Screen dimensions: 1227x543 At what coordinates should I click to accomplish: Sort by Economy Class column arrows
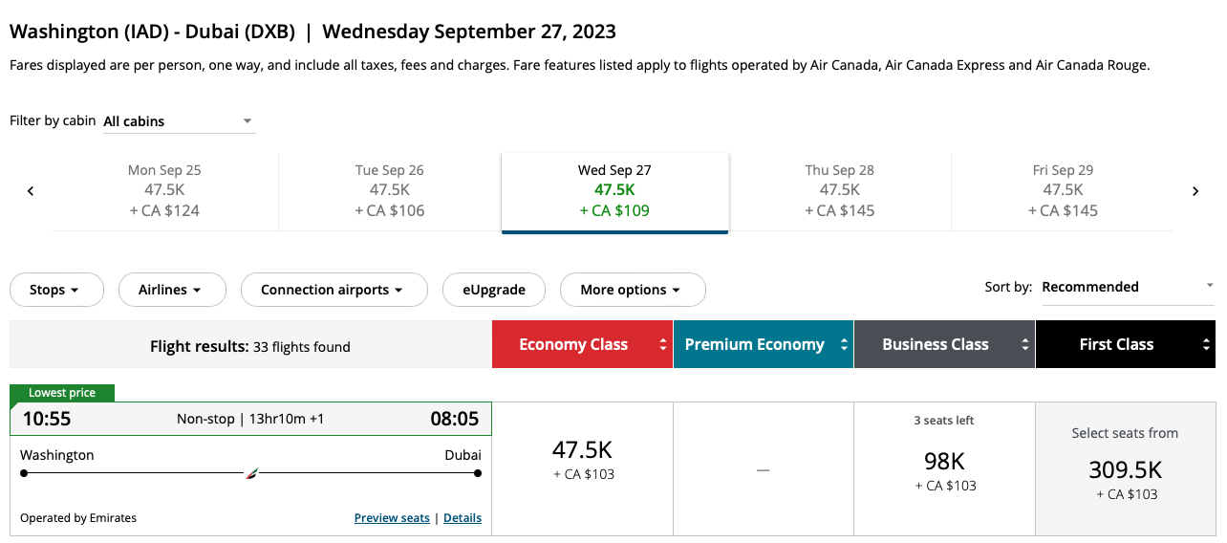(x=663, y=345)
